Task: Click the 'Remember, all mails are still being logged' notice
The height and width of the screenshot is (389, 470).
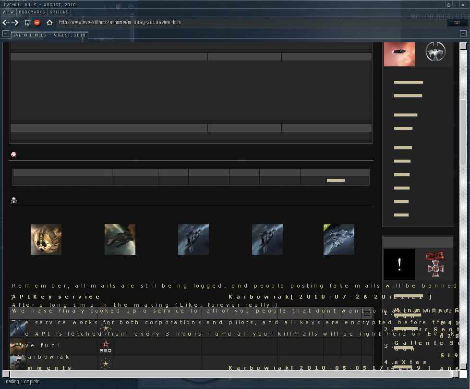Action: pos(234,286)
